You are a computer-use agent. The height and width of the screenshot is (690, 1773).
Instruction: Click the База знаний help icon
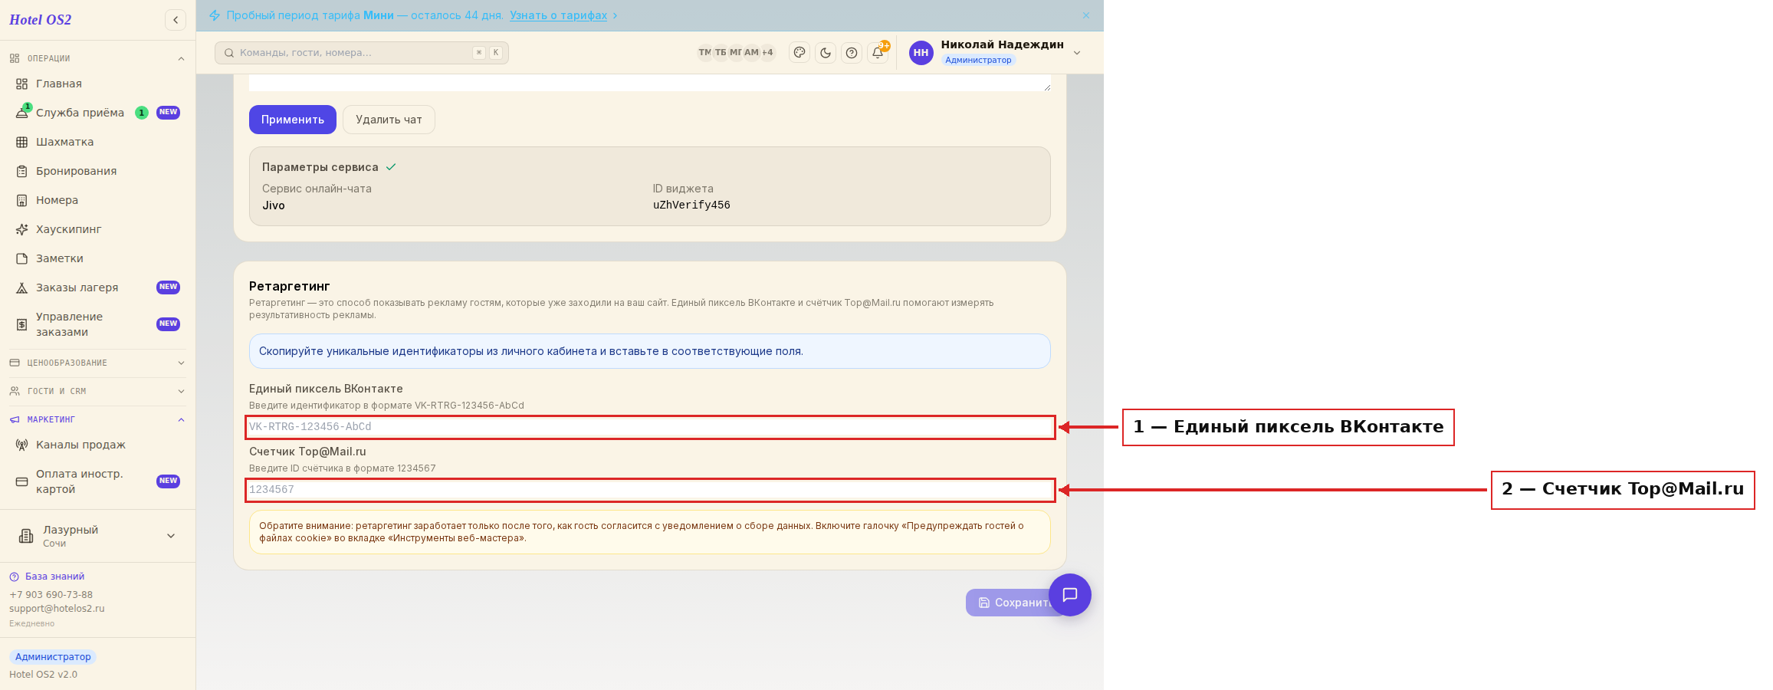point(14,577)
